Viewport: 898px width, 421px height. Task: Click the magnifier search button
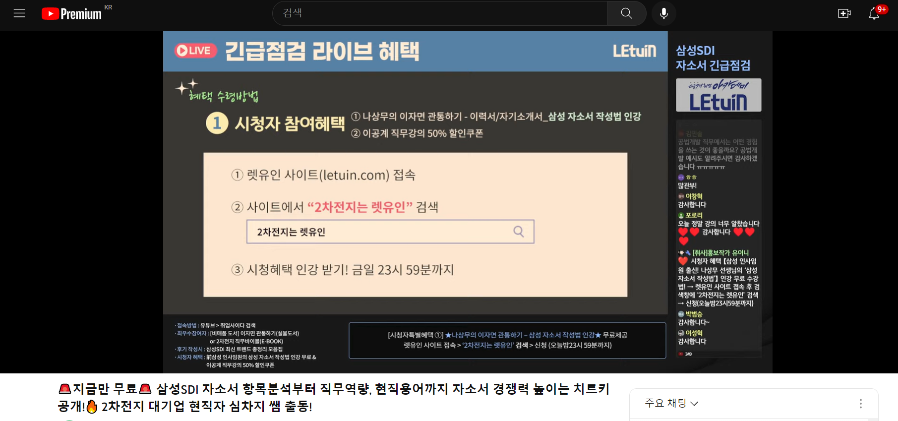(627, 13)
